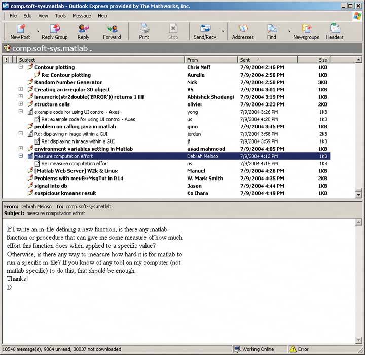Click the Headers toolbar icon

click(335, 29)
